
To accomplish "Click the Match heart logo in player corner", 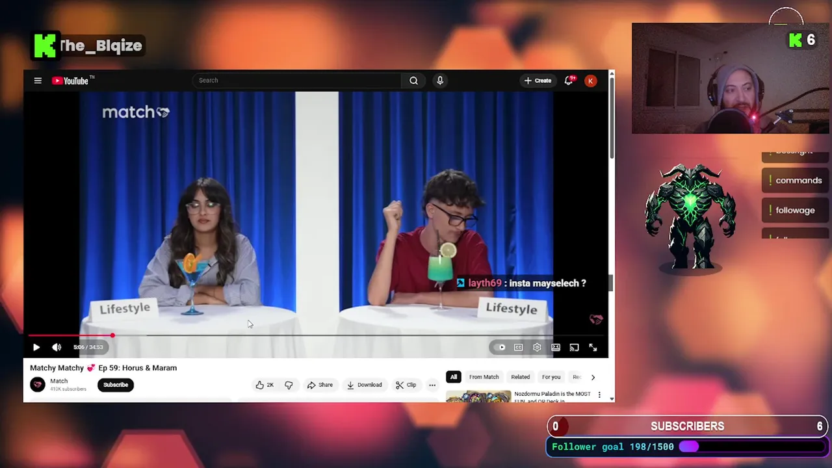I will pos(596,319).
